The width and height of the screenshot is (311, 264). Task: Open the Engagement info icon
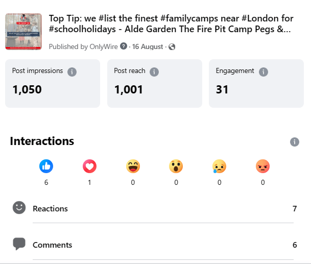pyautogui.click(x=264, y=72)
